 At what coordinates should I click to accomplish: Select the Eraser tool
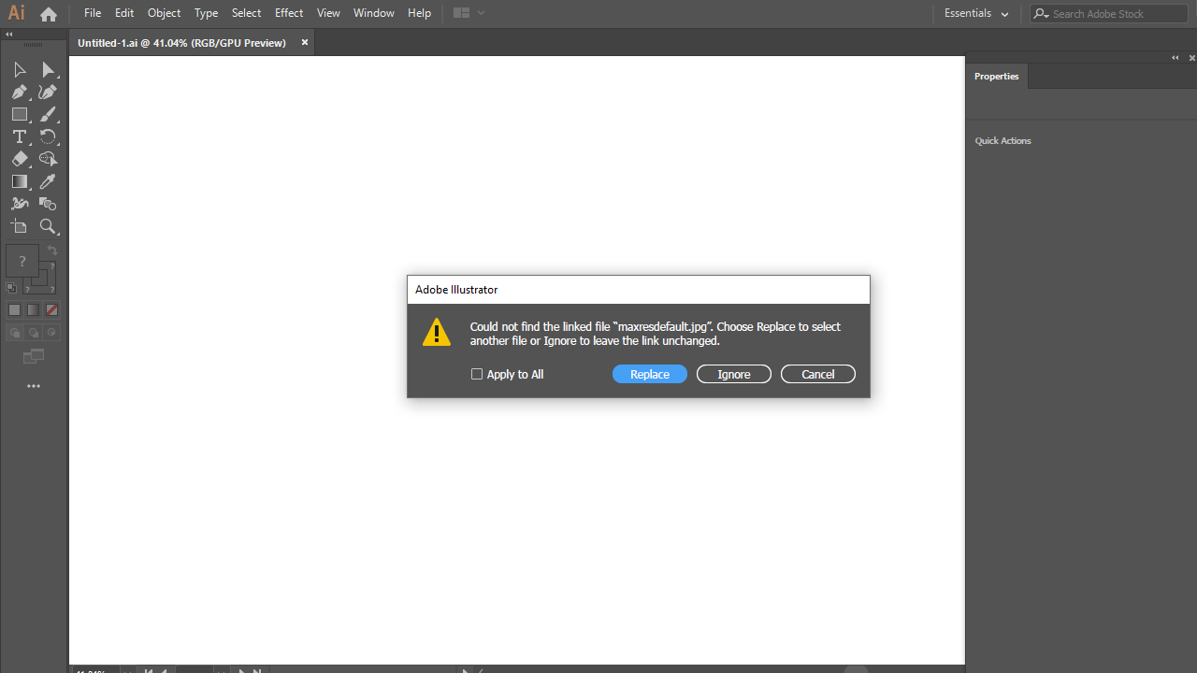pos(20,160)
